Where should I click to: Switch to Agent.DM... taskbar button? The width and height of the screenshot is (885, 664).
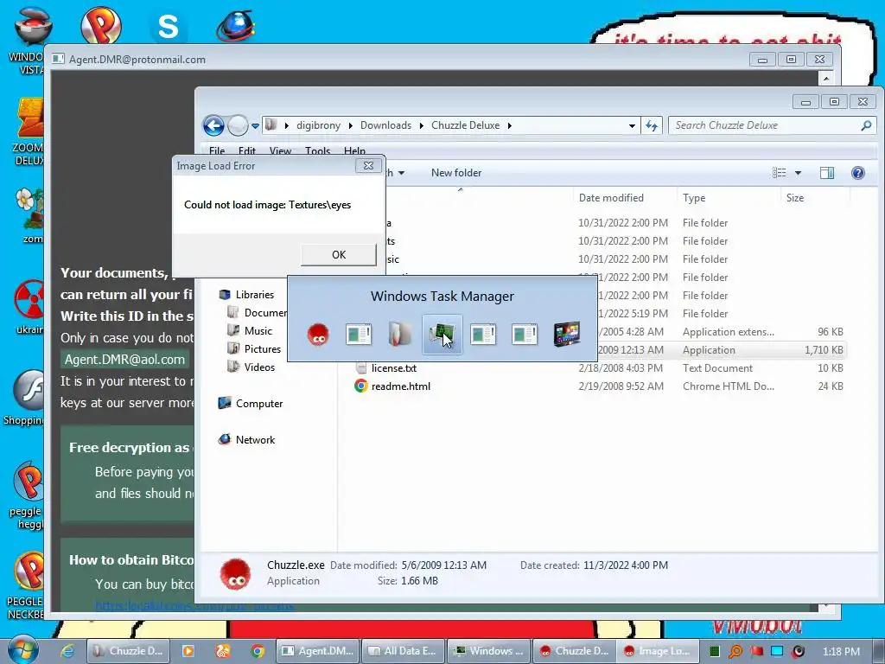coord(318,651)
